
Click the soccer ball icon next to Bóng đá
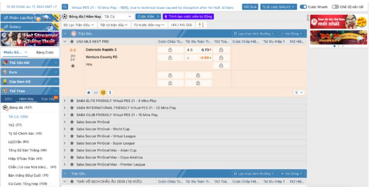[x=65, y=17]
